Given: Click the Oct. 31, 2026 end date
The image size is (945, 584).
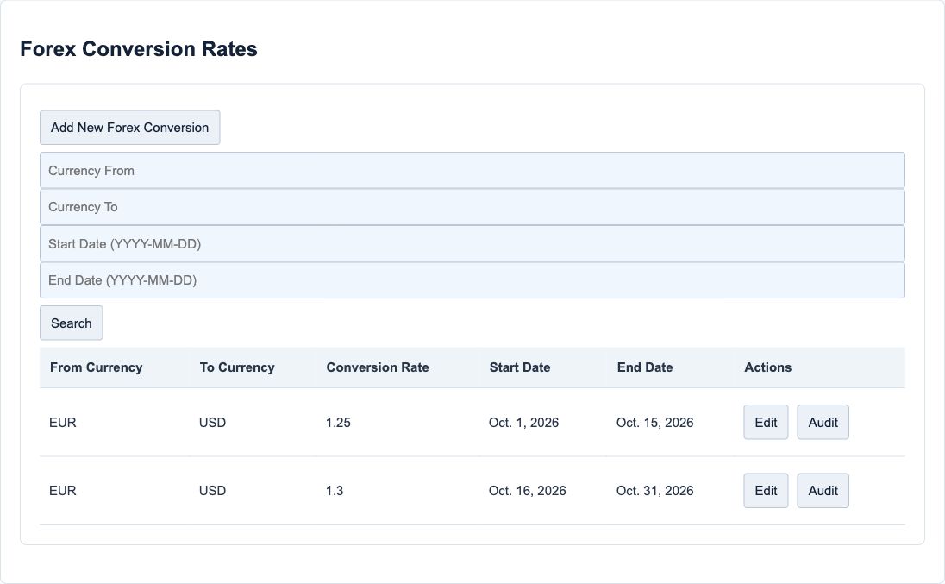Looking at the screenshot, I should point(654,491).
